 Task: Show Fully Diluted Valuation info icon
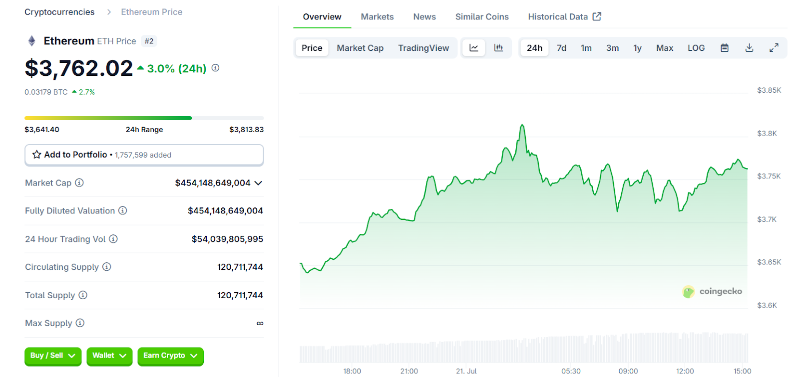click(123, 210)
